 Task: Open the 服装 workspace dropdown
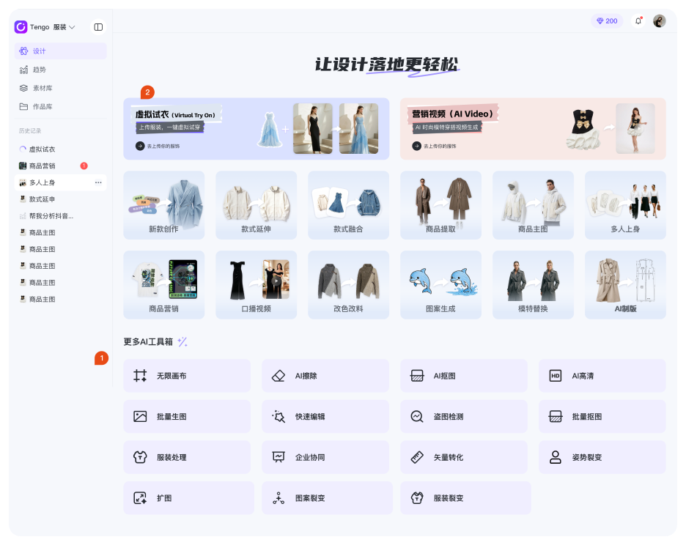[64, 27]
